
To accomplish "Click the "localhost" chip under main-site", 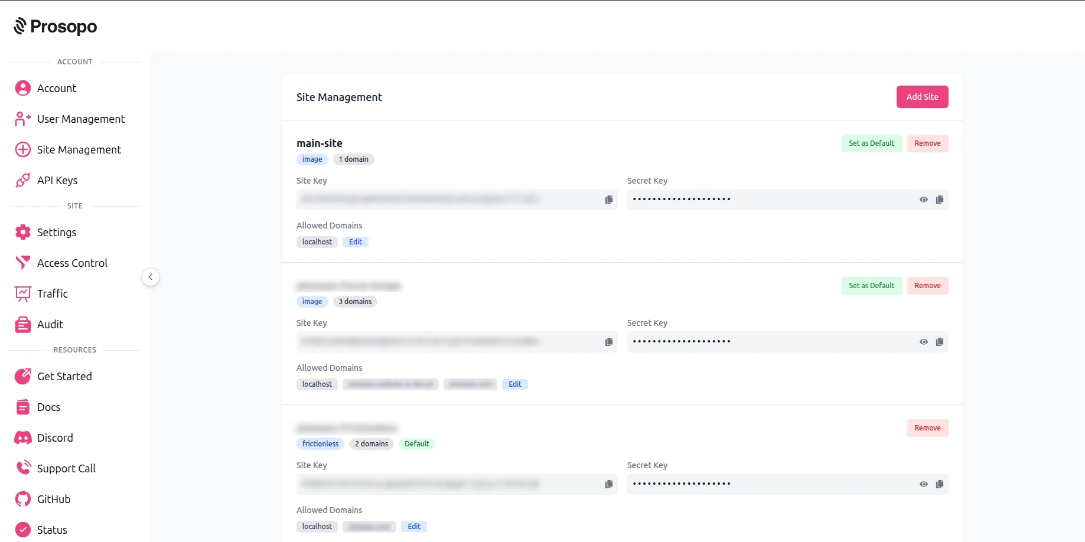I will pyautogui.click(x=317, y=242).
